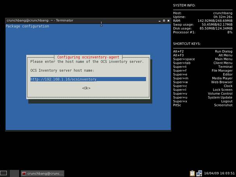Click the Super+t Terminal entry

click(x=202, y=67)
